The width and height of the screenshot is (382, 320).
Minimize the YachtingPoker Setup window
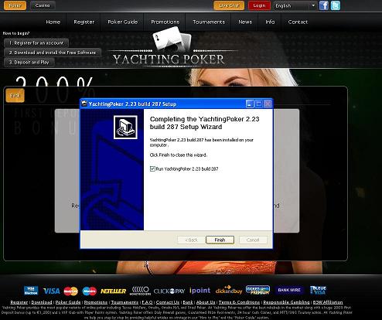pyautogui.click(x=249, y=104)
